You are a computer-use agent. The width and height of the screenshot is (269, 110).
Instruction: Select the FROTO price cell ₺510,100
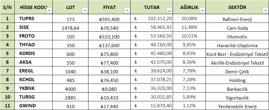[109, 36]
